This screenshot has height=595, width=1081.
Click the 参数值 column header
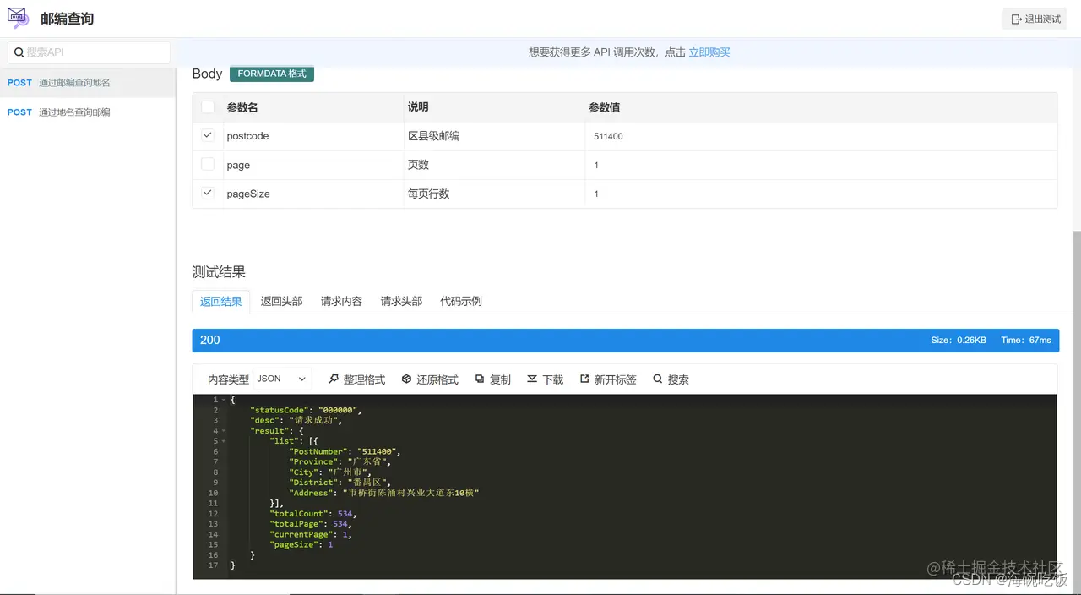(x=605, y=107)
